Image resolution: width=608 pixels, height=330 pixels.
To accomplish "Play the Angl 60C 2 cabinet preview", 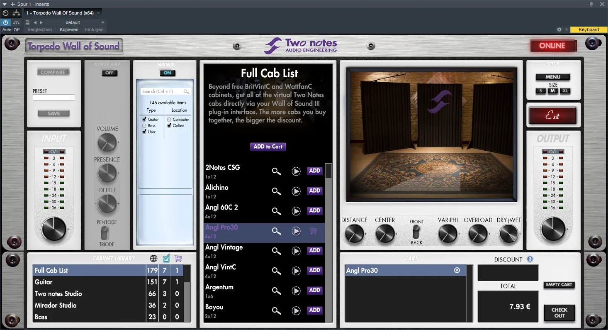I will pyautogui.click(x=296, y=211).
